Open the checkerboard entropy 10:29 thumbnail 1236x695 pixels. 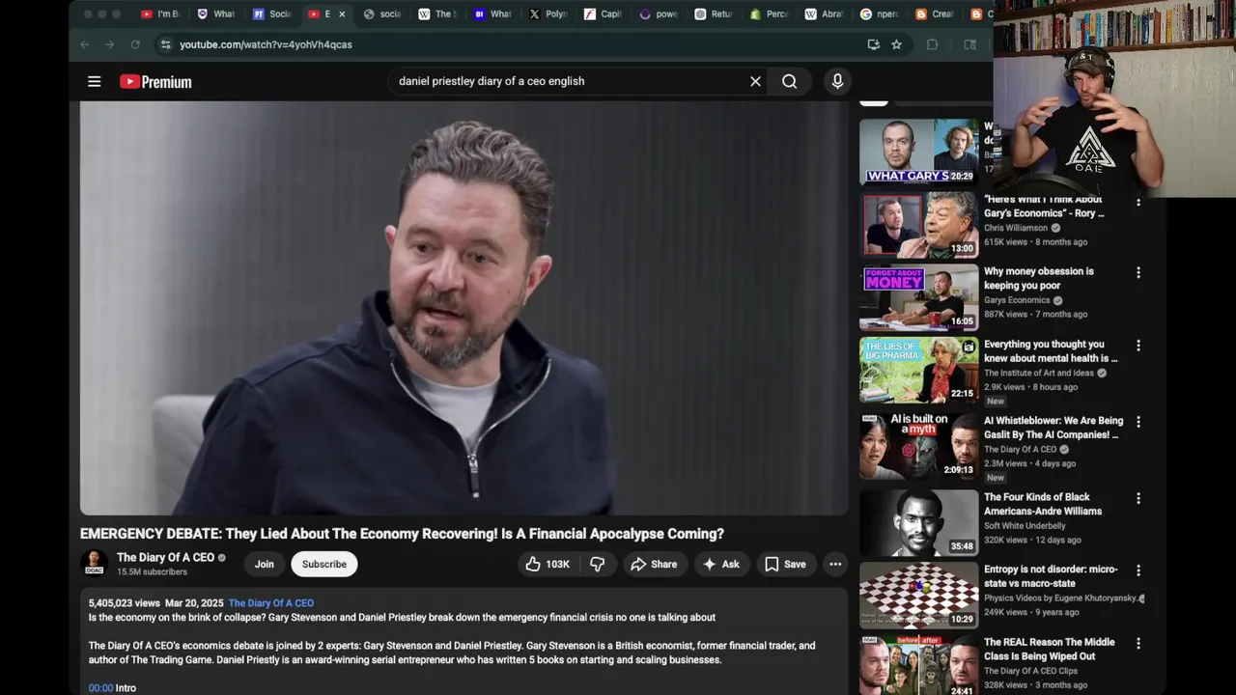918,595
